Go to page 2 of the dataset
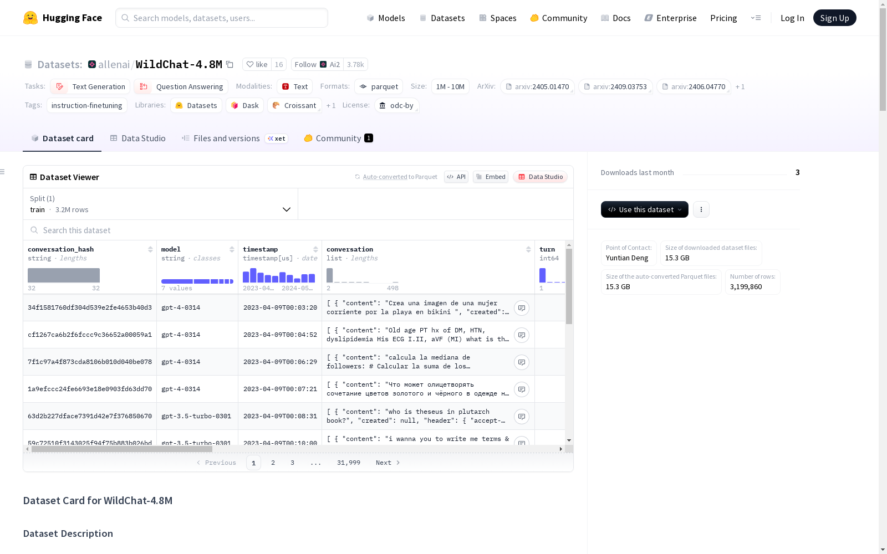This screenshot has height=554, width=887. 273,463
